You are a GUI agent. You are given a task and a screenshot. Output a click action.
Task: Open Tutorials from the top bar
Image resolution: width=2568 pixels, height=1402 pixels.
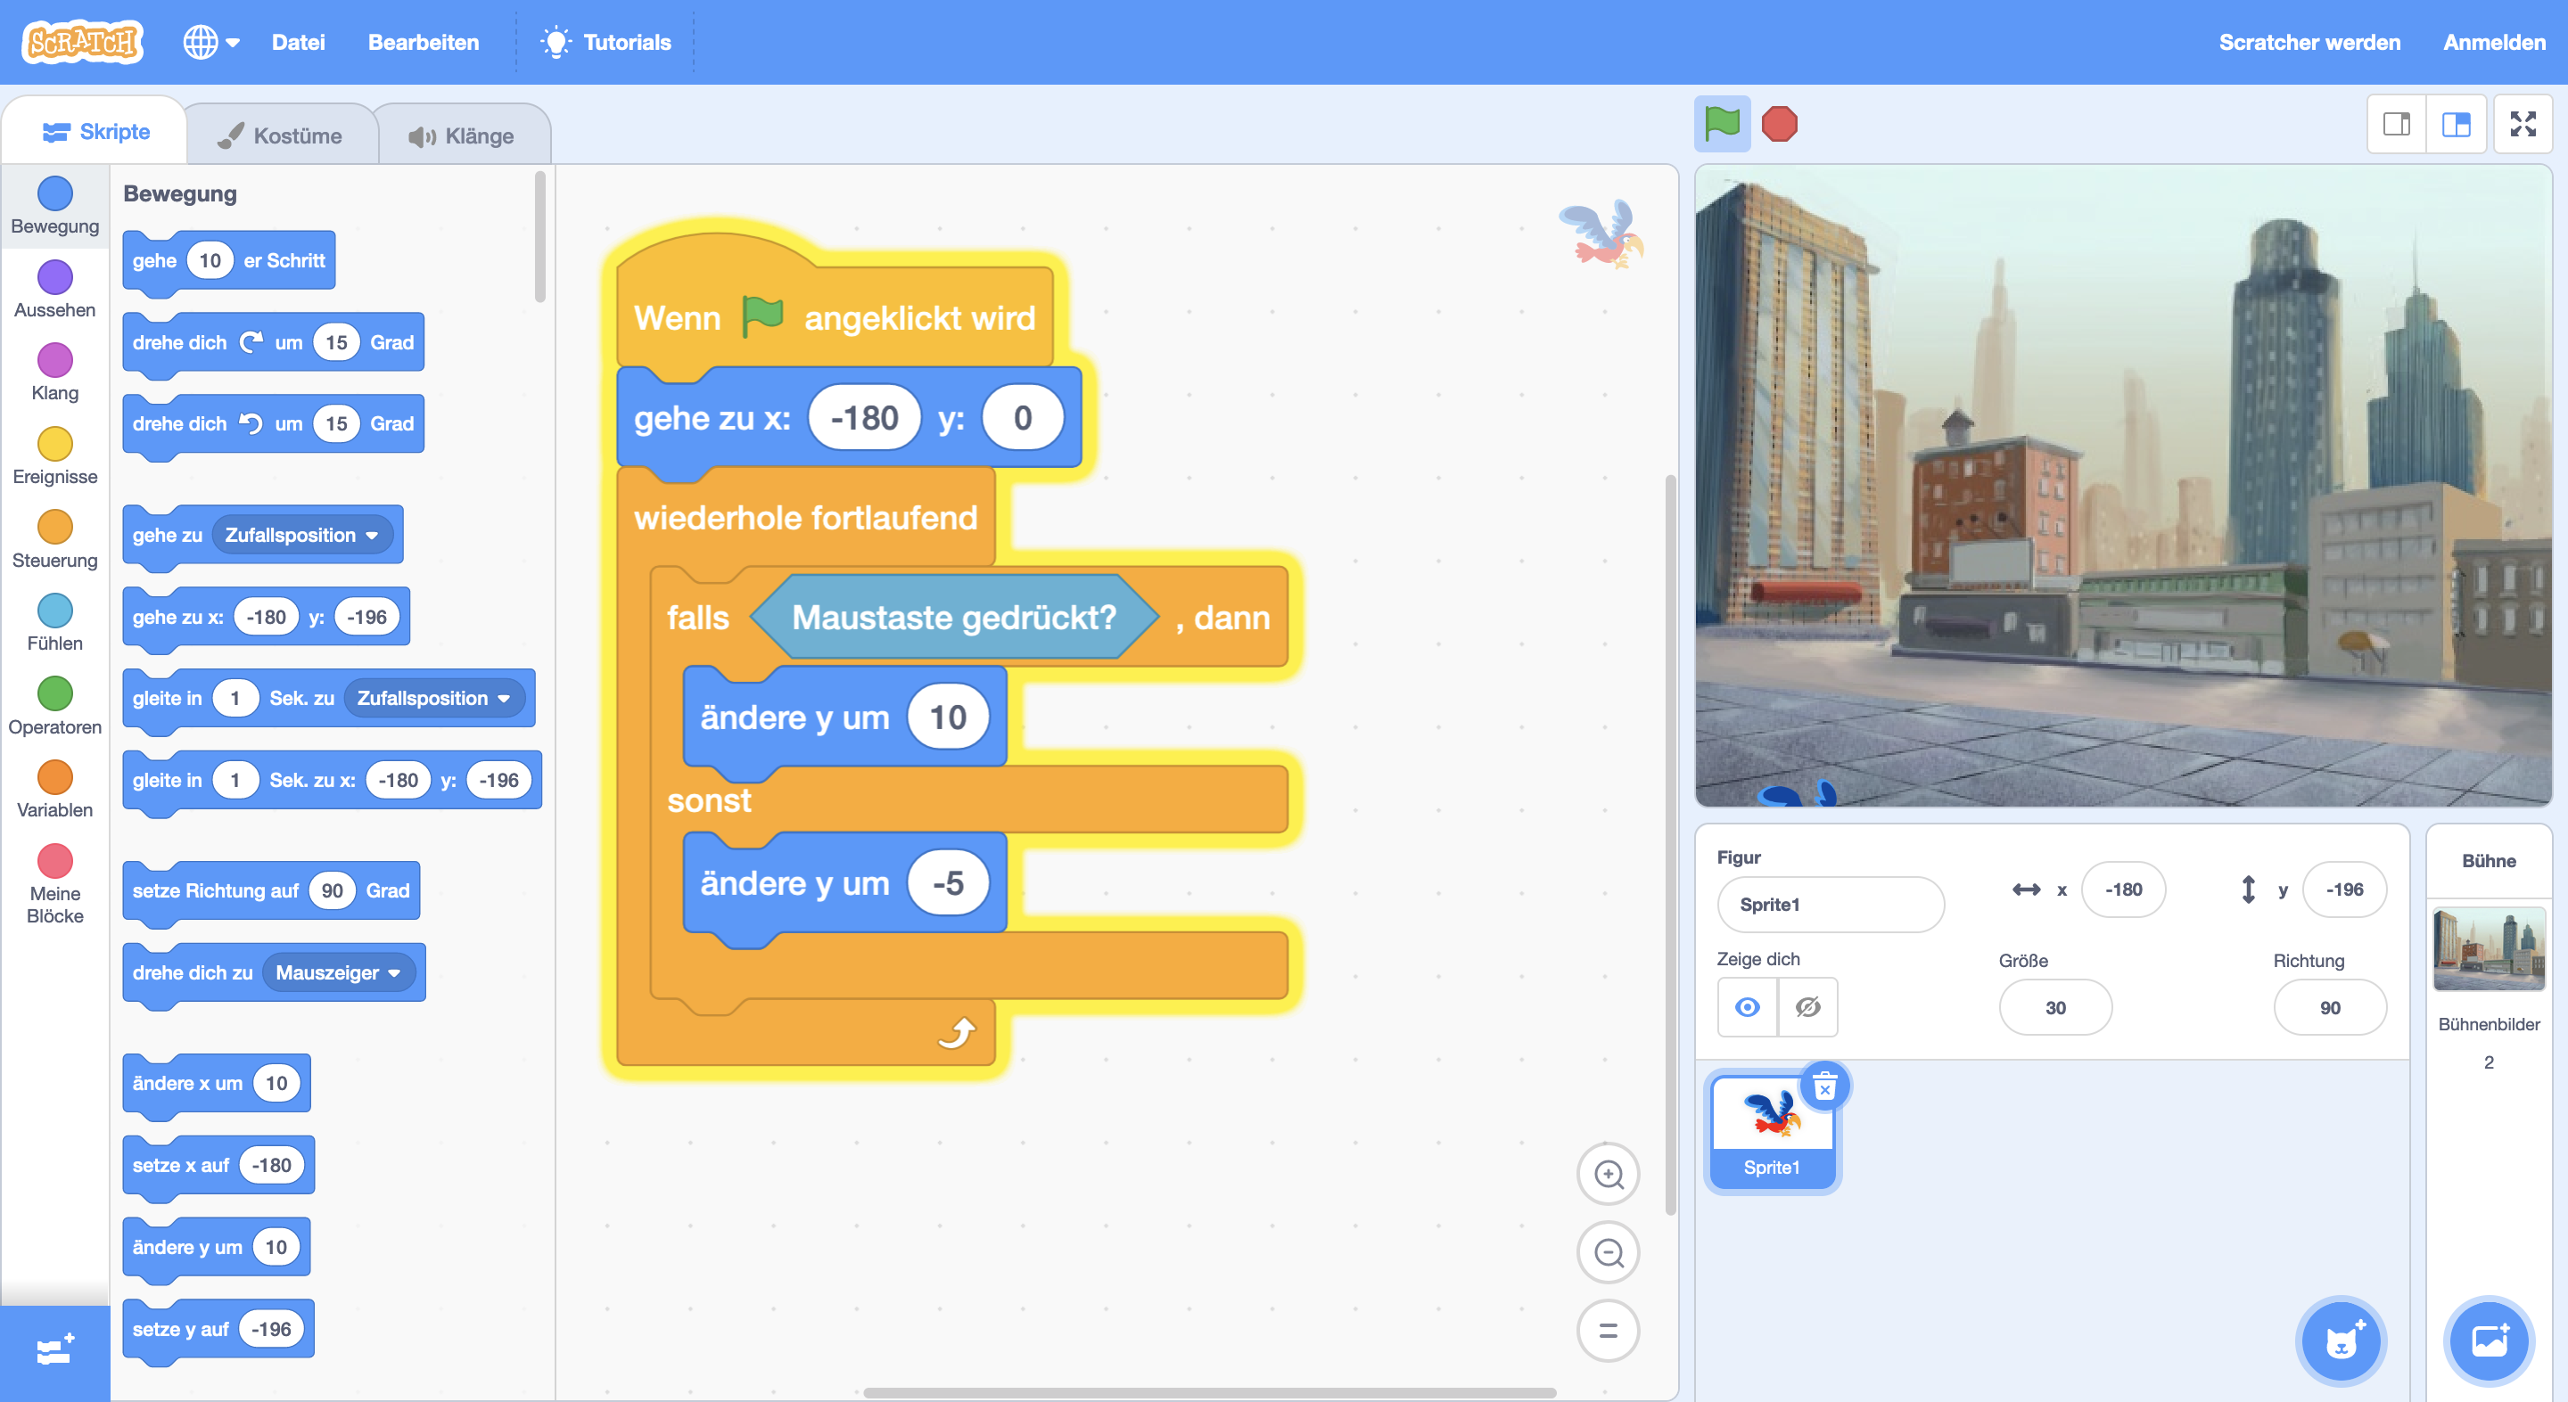pos(605,42)
